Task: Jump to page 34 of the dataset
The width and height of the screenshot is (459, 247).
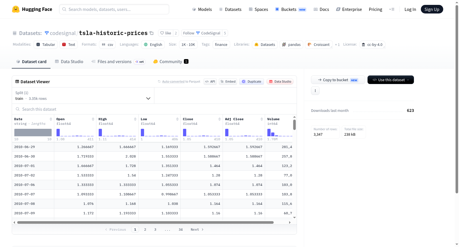Action: click(x=181, y=230)
